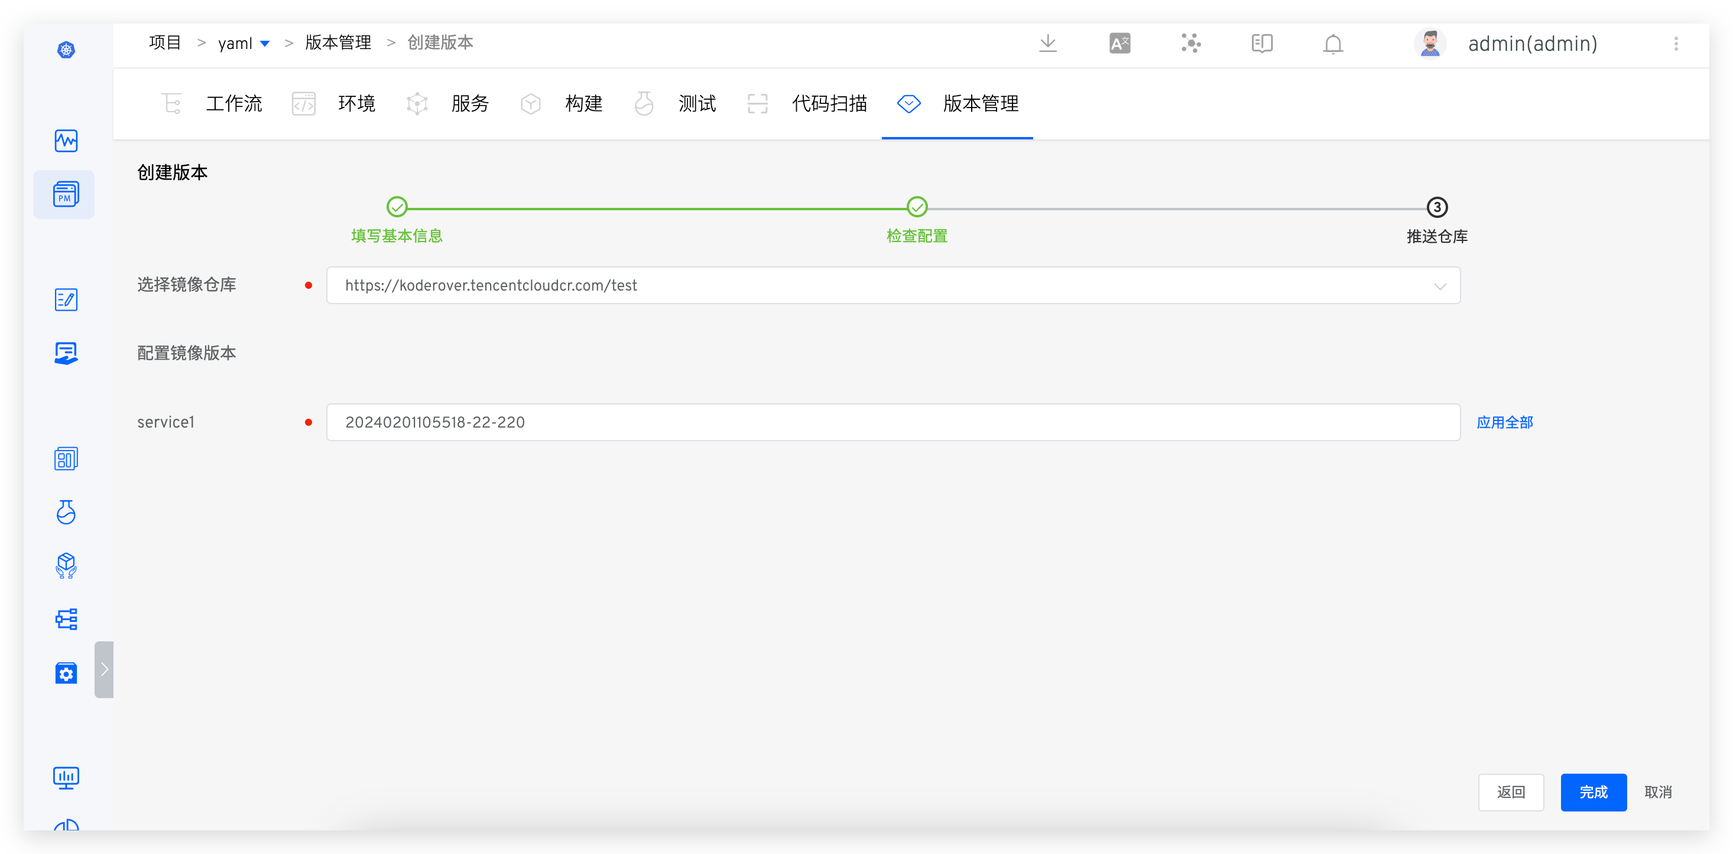This screenshot has width=1733, height=854.
Task: Click the 完成 button
Action: tap(1593, 792)
